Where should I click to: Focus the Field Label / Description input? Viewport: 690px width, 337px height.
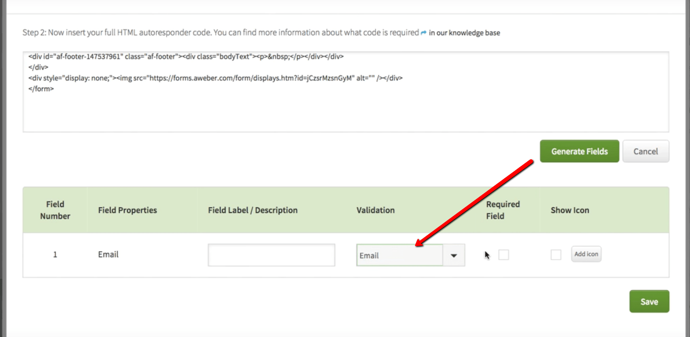271,255
